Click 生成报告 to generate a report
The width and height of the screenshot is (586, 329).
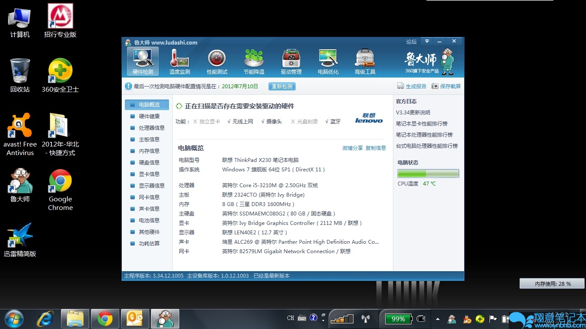tap(412, 86)
